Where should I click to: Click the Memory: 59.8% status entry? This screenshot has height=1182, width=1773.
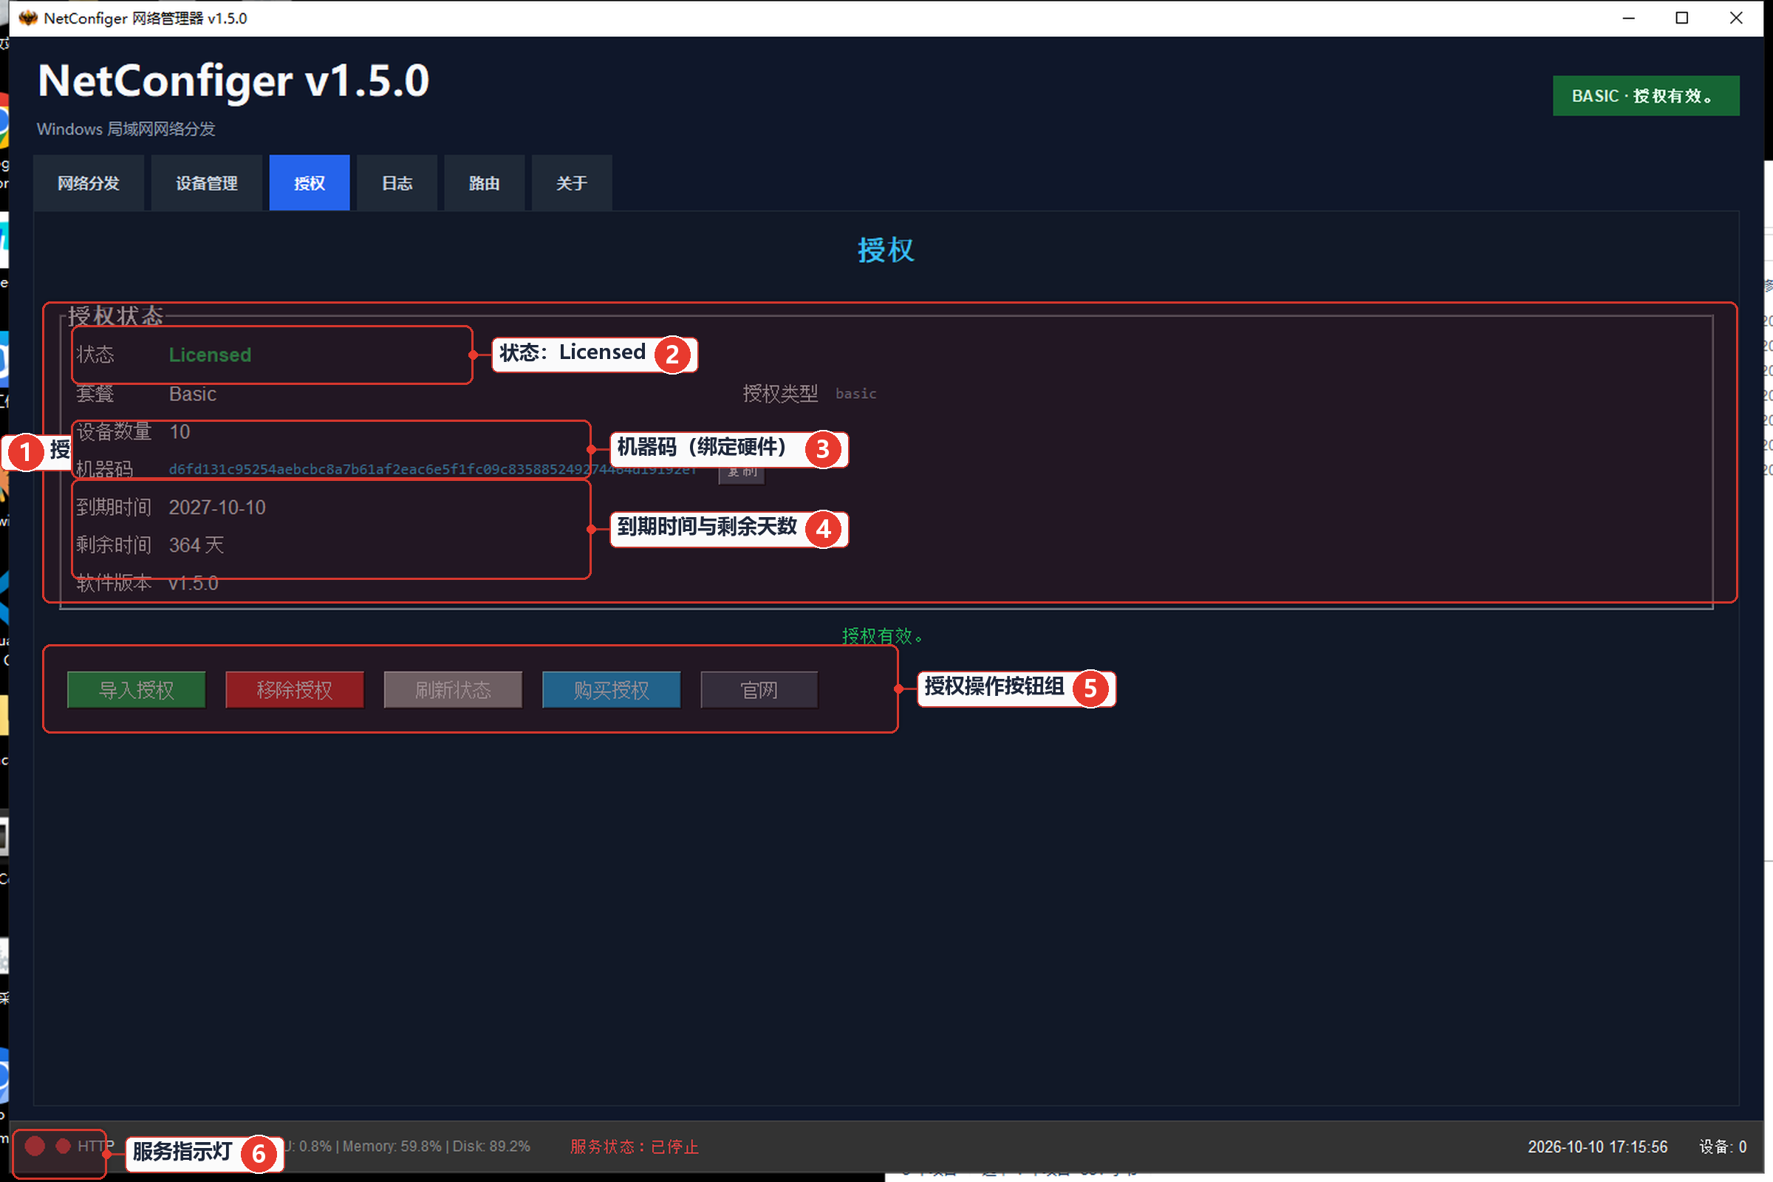[x=392, y=1146]
